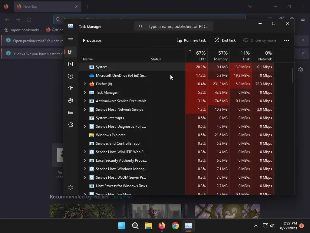310x233 pixels.
Task: Click Efficiency mode button
Action: [x=259, y=40]
